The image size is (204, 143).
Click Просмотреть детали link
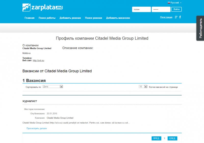pyautogui.click(x=36, y=128)
